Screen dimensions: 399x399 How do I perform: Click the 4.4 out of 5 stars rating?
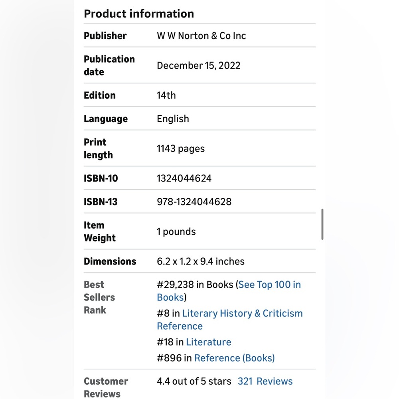pos(194,381)
